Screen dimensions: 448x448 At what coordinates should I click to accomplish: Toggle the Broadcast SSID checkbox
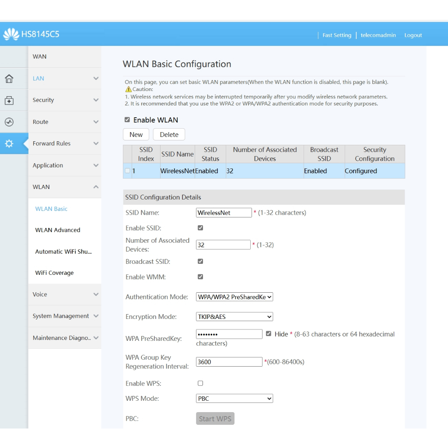coord(200,261)
